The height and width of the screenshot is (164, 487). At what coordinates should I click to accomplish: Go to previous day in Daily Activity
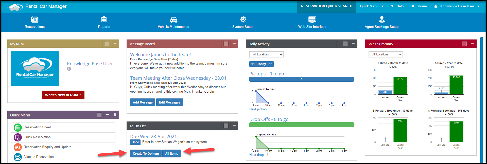(253, 64)
